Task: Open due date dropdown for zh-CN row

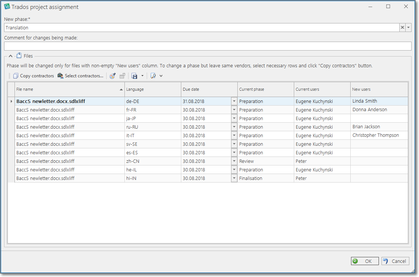Action: tap(234, 161)
